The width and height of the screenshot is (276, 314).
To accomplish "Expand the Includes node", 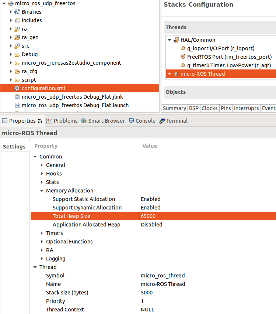I will 11,20.
